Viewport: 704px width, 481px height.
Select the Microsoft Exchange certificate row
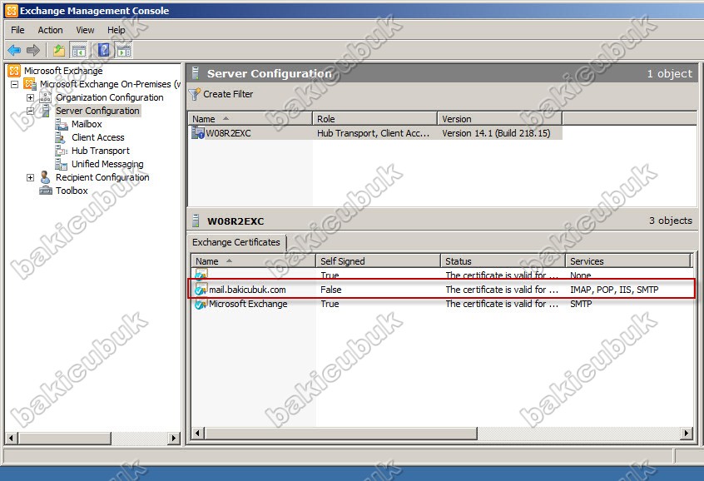[x=443, y=304]
